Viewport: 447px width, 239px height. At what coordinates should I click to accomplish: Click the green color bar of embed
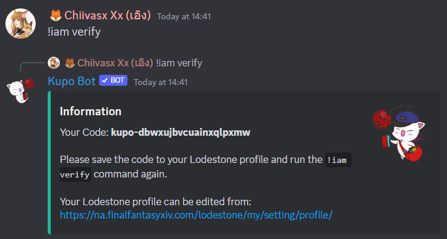point(50,163)
